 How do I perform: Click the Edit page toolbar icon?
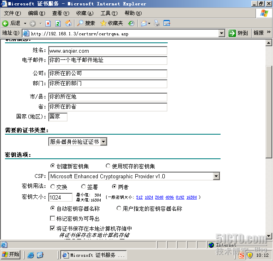[166, 23]
